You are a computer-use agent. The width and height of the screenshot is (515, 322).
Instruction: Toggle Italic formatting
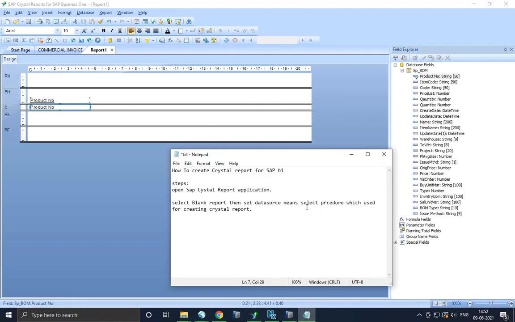click(112, 31)
